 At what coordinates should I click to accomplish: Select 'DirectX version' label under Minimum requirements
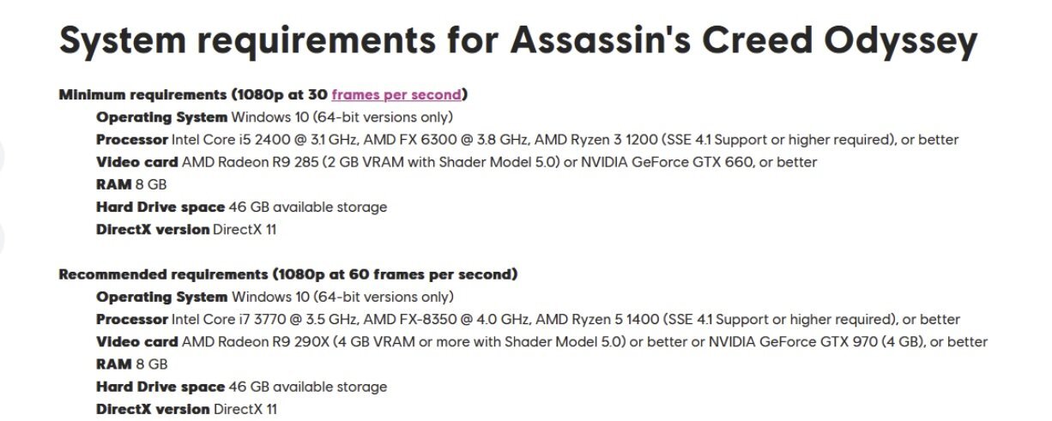pyautogui.click(x=153, y=229)
